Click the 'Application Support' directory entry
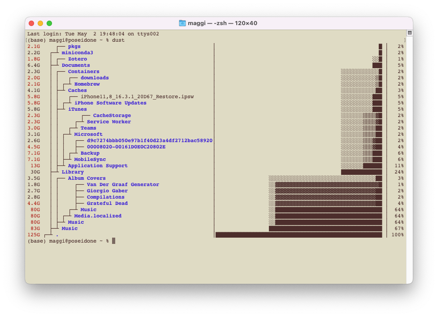This screenshot has height=317, width=438. 98,166
